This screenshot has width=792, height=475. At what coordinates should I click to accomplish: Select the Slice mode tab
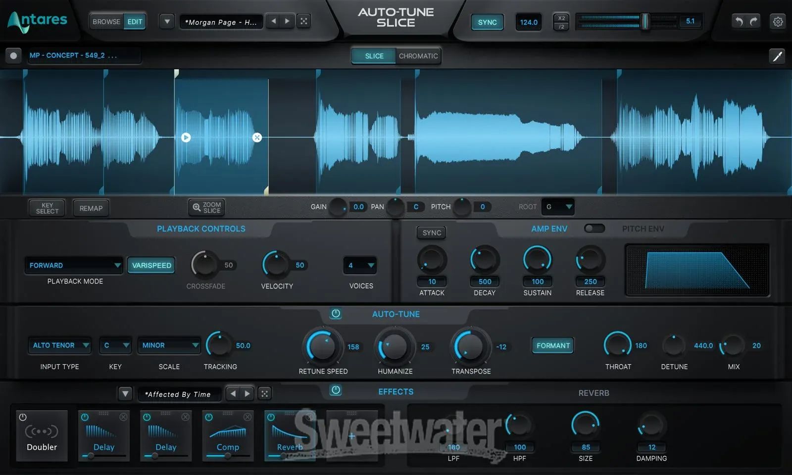pos(374,56)
